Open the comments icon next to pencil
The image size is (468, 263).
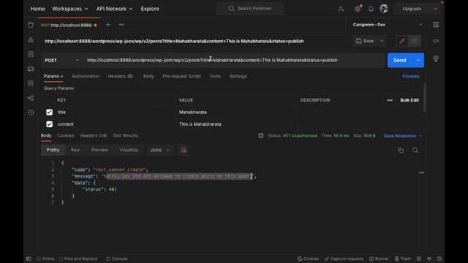(x=415, y=41)
